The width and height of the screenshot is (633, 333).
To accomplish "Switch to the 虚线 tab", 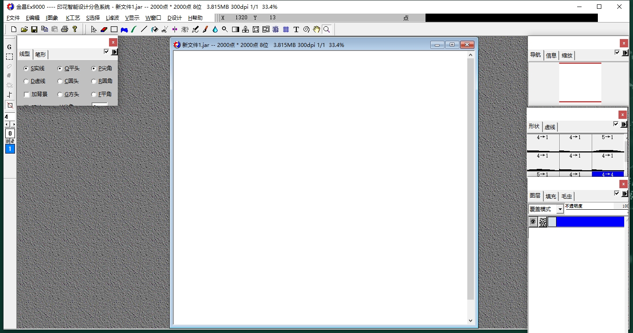I will pyautogui.click(x=550, y=127).
